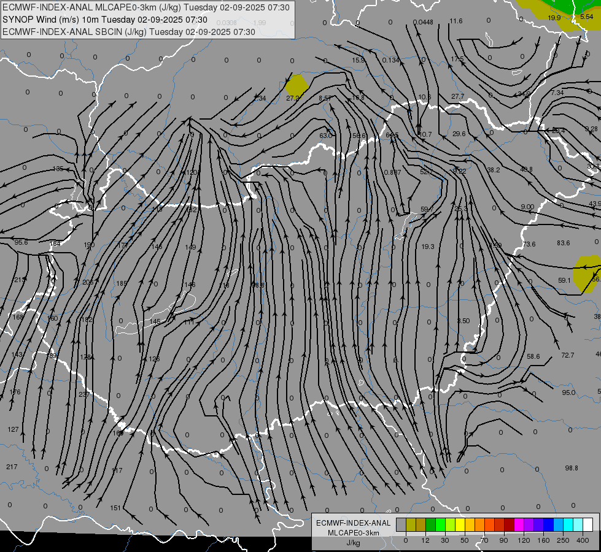Click the map value 0.134

click(x=391, y=60)
